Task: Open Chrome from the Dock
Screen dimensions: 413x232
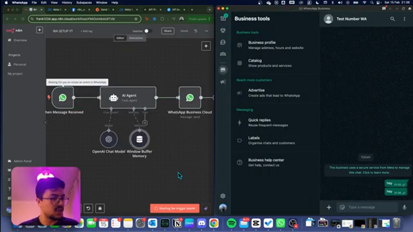Action: pos(214,223)
